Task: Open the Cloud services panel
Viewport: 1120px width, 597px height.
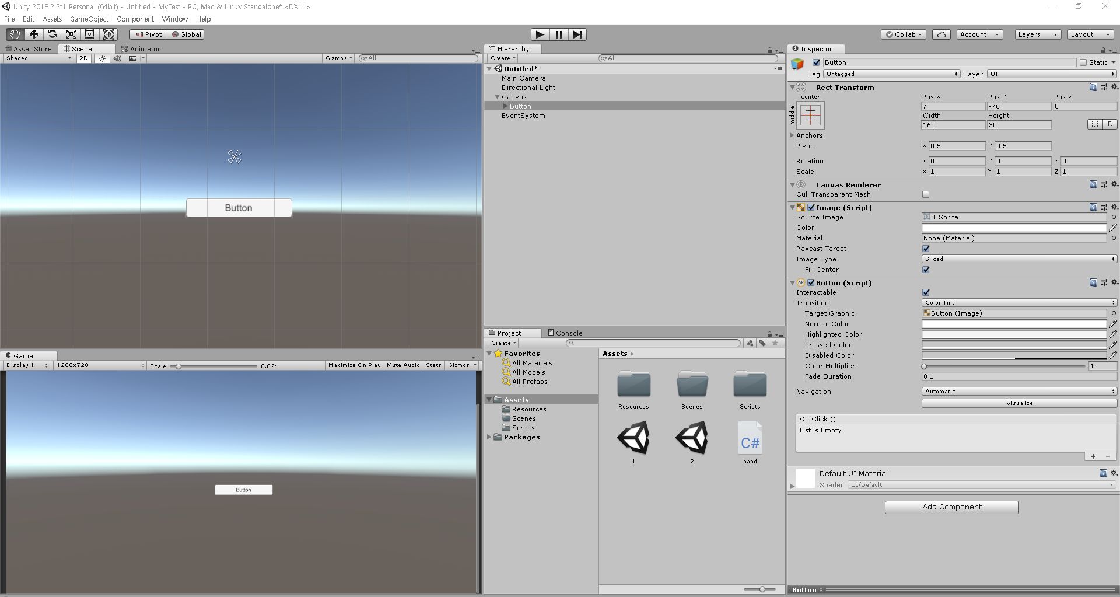Action: pyautogui.click(x=942, y=34)
